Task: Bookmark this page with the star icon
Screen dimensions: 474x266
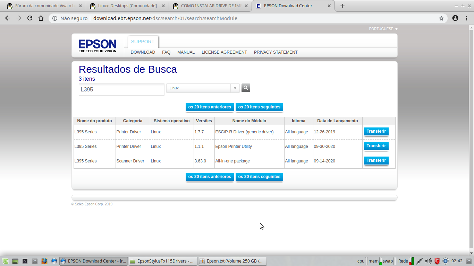Action: click(441, 18)
